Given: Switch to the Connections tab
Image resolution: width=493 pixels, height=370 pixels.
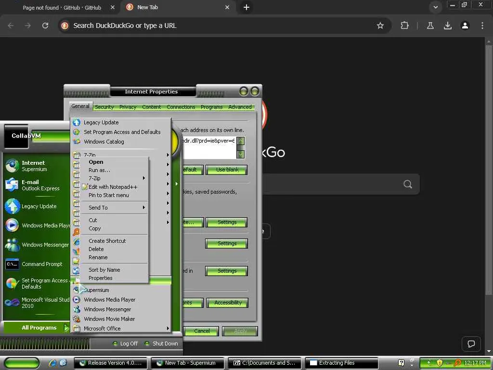Looking at the screenshot, I should [x=181, y=107].
